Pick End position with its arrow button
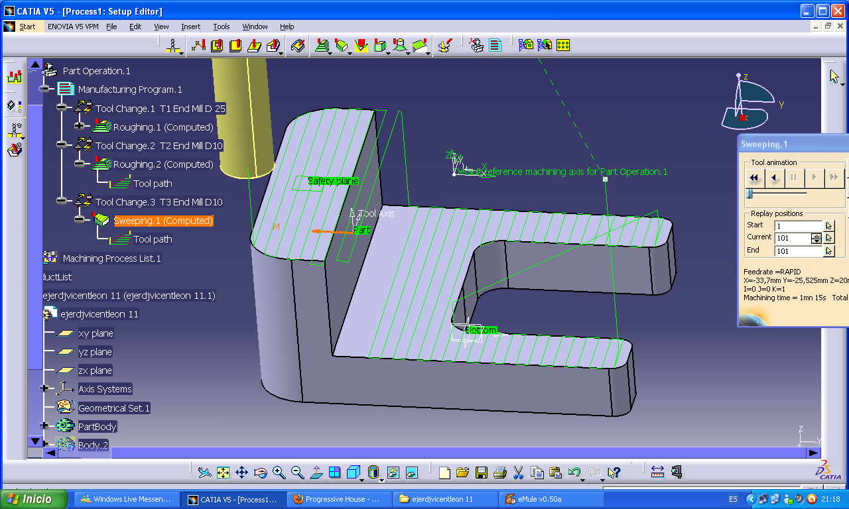Screen dimensions: 849x509 click(829, 251)
